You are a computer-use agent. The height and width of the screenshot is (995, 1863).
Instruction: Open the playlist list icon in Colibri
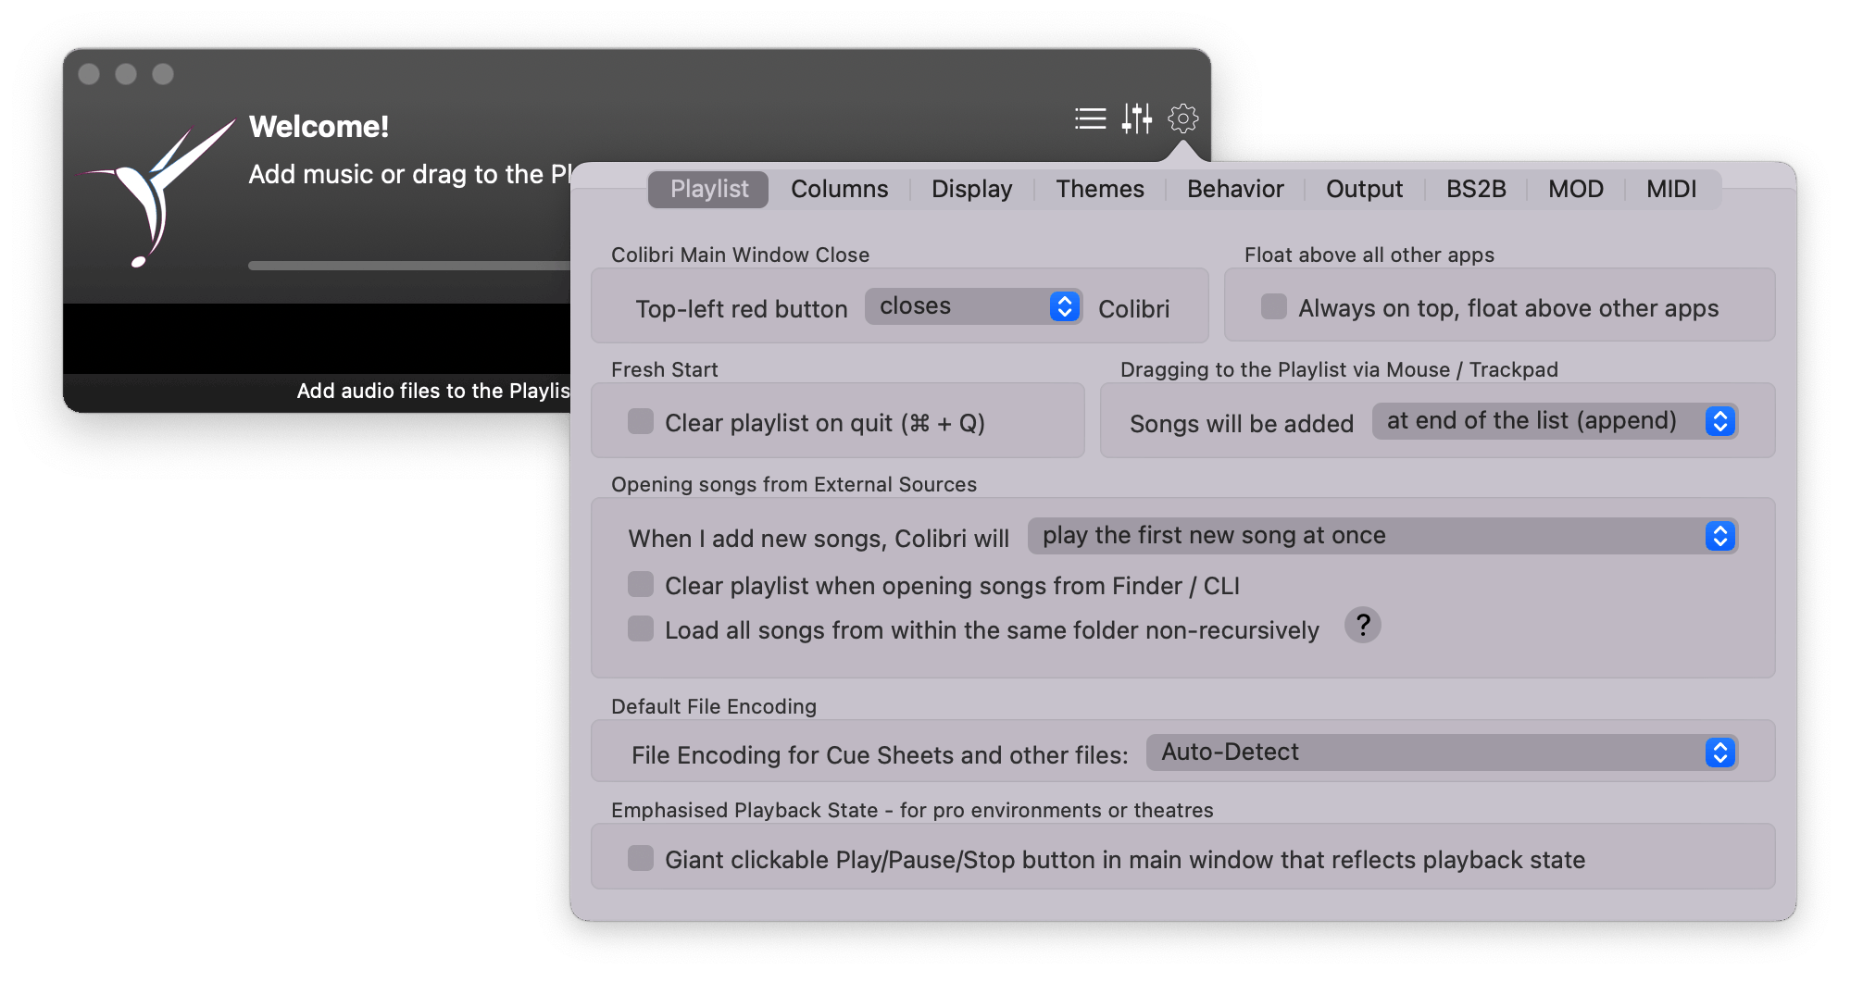coord(1090,118)
